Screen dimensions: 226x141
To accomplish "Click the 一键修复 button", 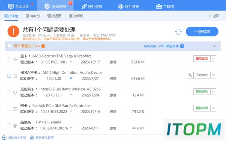I will coord(202,32).
